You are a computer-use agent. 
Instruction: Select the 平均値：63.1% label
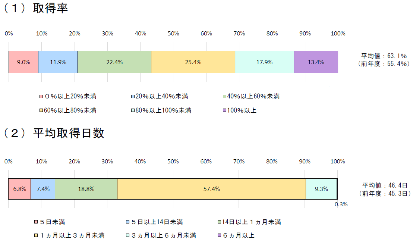384,56
